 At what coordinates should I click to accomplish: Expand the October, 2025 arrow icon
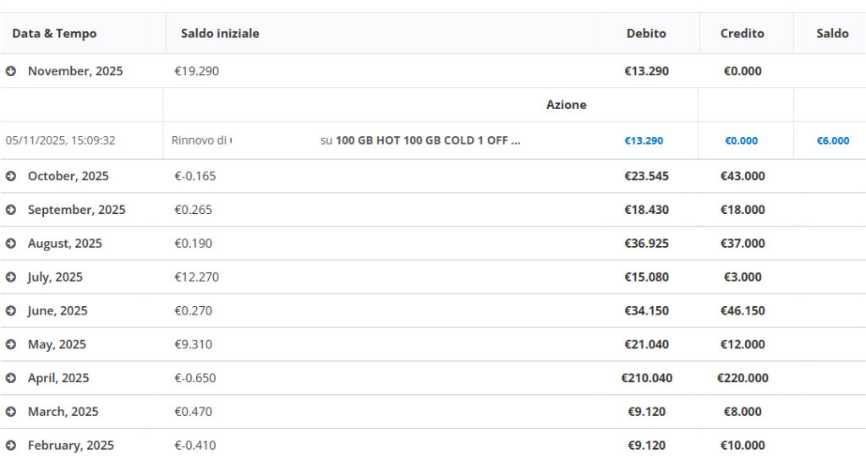[11, 177]
